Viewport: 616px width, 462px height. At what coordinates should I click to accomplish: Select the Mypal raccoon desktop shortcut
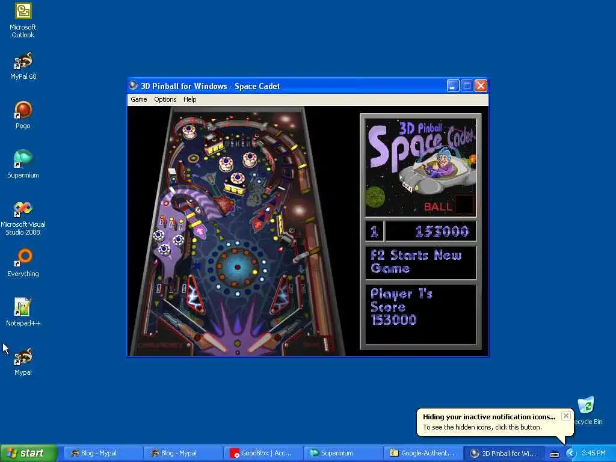[23, 362]
